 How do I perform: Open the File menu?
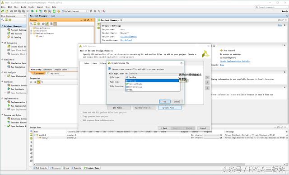point(3,7)
